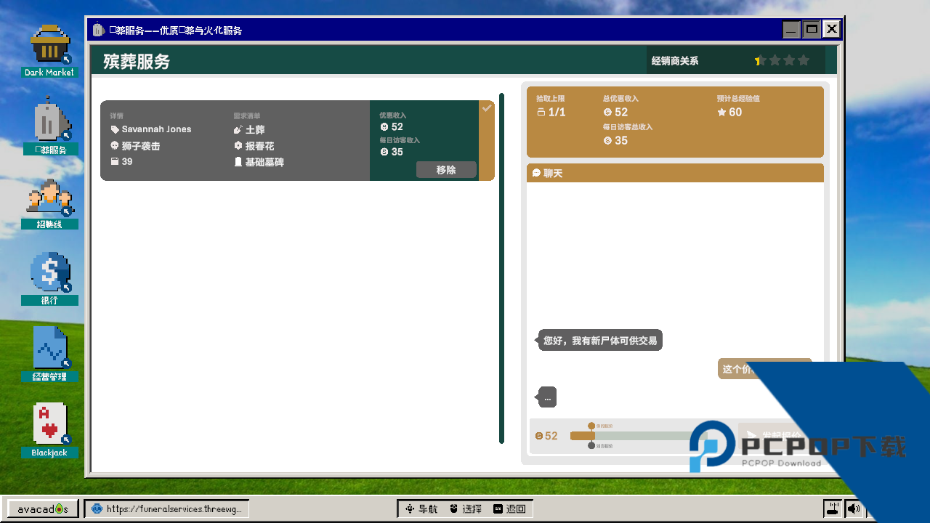Toggle the checkmark on Savannah Jones card
930x523 pixels.
click(x=487, y=108)
